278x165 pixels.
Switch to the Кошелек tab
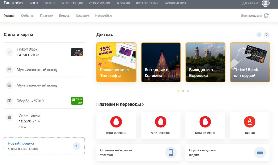(83, 15)
